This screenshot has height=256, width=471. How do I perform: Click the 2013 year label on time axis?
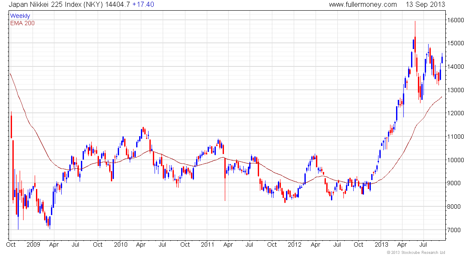point(382,244)
